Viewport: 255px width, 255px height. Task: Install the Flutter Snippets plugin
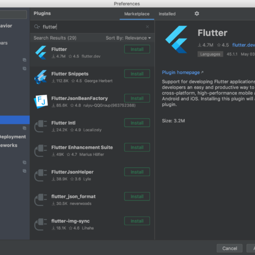pyautogui.click(x=137, y=73)
